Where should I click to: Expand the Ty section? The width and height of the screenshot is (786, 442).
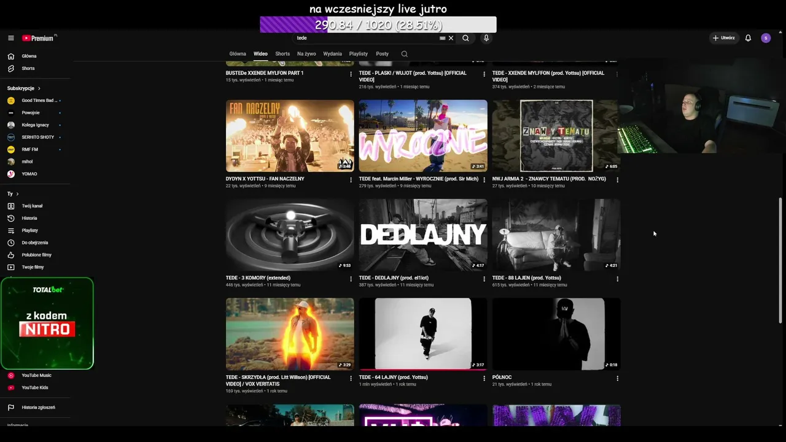coord(13,193)
